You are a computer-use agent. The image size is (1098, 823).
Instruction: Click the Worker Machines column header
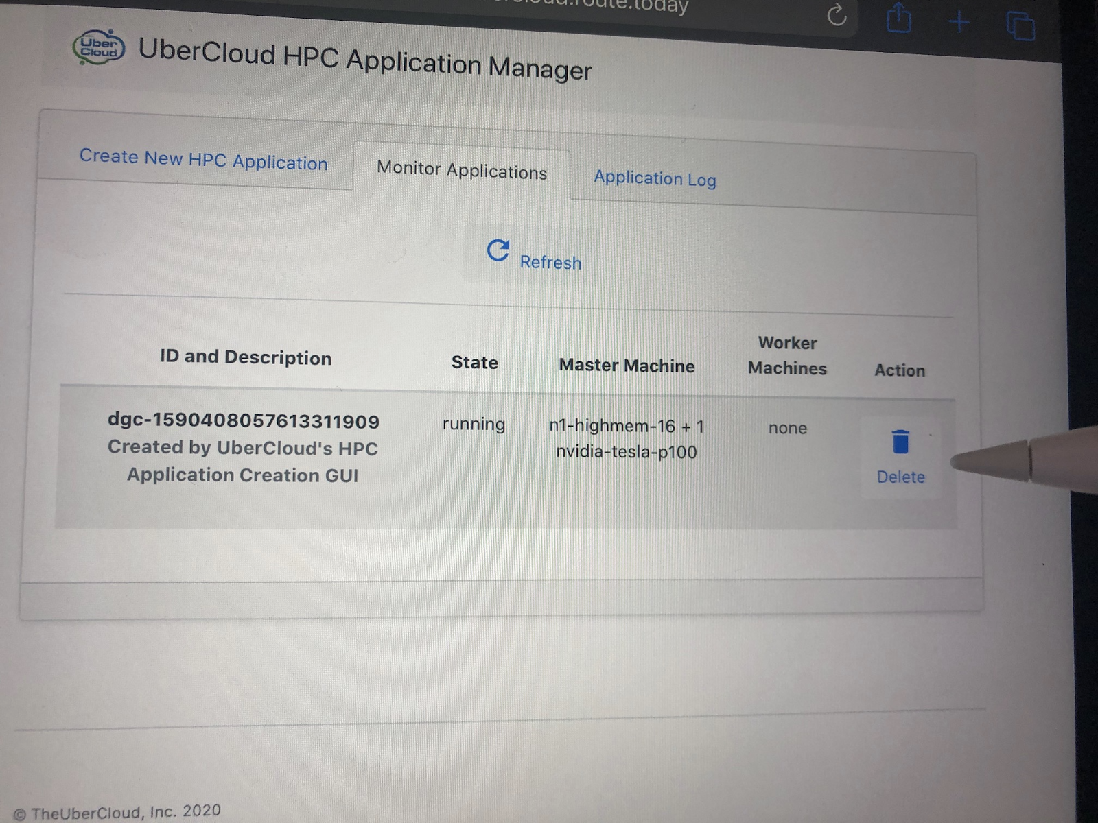787,355
